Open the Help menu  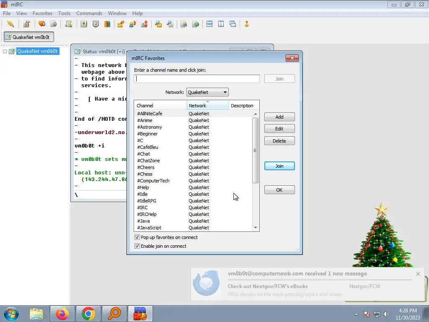point(137,13)
